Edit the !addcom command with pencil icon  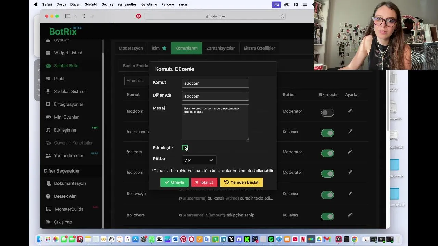pos(350,111)
